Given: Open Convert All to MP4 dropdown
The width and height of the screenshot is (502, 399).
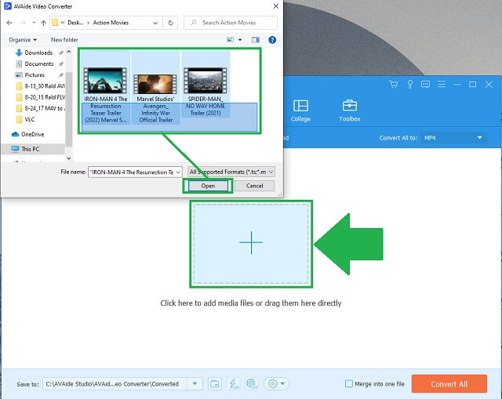Looking at the screenshot, I should [453, 138].
